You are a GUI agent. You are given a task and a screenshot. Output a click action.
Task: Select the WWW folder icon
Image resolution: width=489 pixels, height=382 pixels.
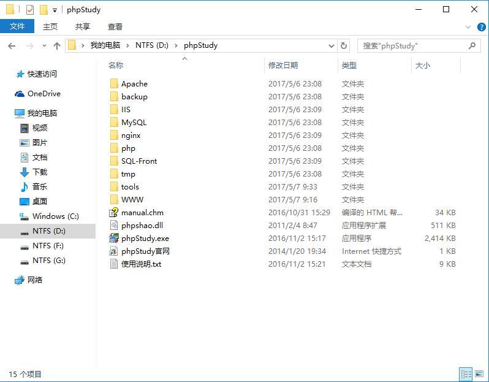pos(114,199)
